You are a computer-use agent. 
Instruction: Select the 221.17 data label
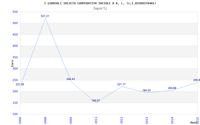[x=121, y=84]
